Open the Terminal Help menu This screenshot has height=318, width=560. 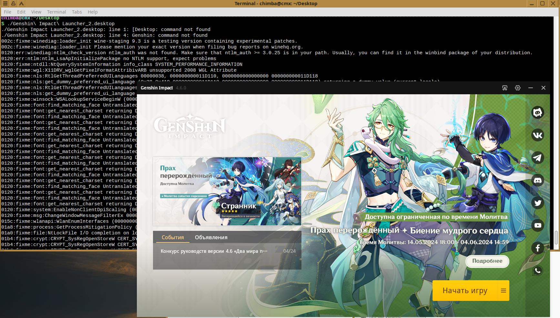(x=93, y=12)
